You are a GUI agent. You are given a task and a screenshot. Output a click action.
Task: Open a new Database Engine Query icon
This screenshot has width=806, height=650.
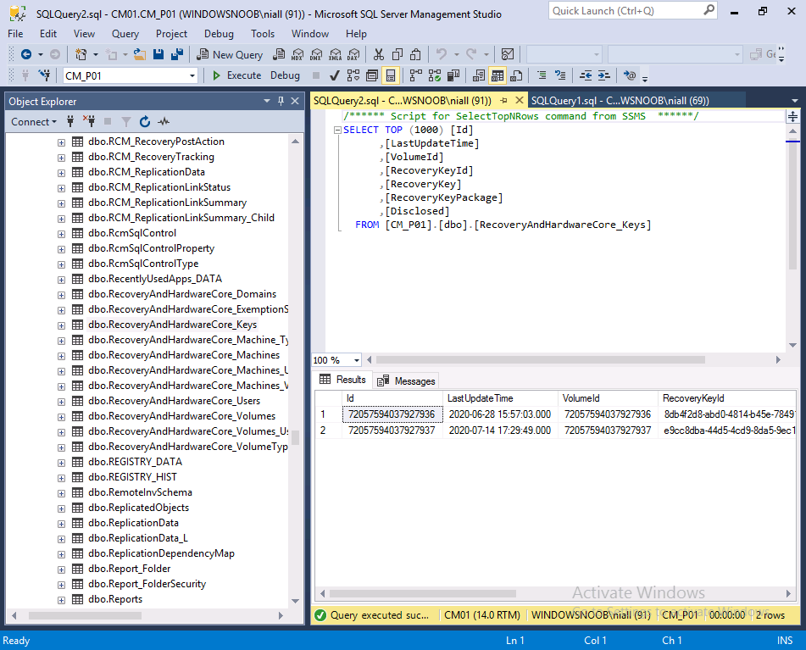(279, 54)
